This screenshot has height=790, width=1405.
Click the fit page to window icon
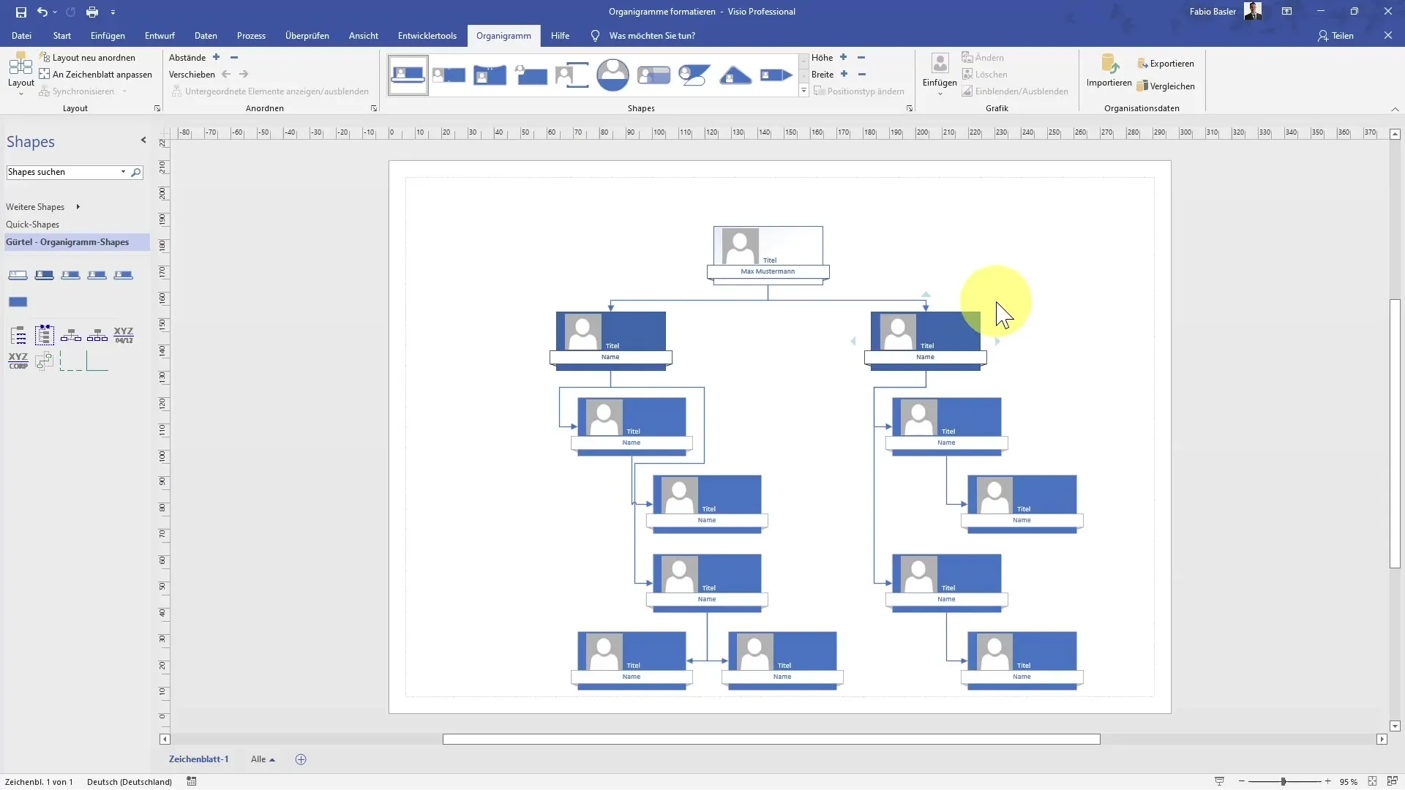tap(1372, 782)
